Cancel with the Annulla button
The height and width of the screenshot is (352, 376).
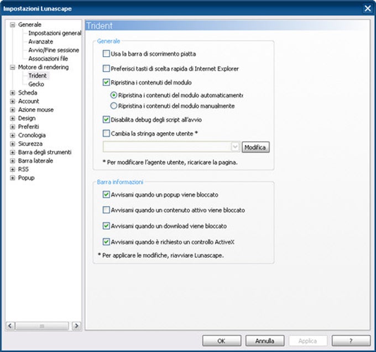265,341
